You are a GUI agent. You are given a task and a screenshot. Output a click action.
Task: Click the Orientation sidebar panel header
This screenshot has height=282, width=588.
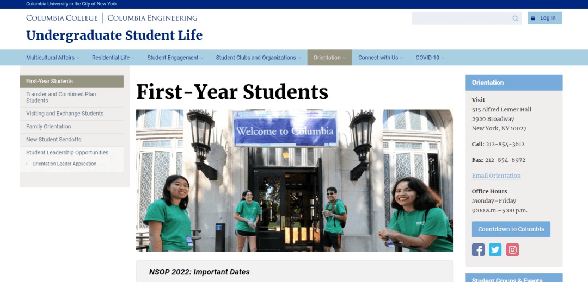click(514, 83)
